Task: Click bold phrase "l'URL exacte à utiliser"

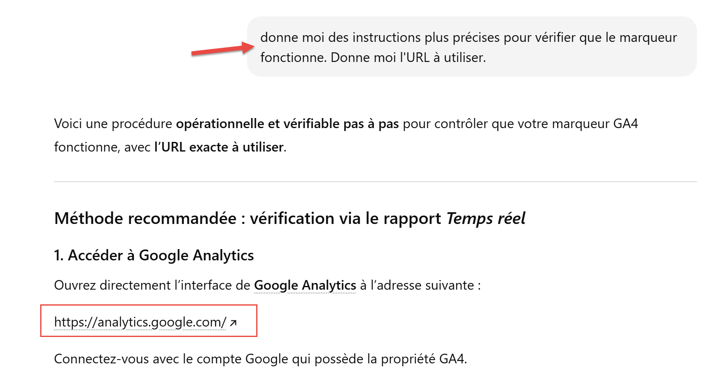Action: pos(219,147)
